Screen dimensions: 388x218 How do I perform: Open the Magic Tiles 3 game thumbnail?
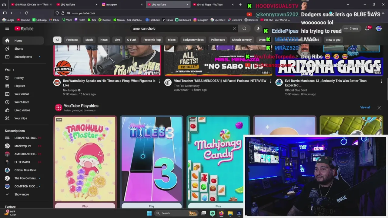click(x=152, y=159)
